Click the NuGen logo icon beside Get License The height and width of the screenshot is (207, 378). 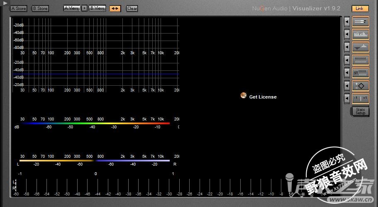(x=244, y=96)
